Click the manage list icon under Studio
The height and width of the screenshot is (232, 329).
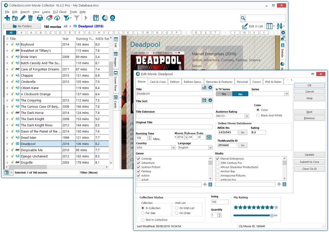284,184
